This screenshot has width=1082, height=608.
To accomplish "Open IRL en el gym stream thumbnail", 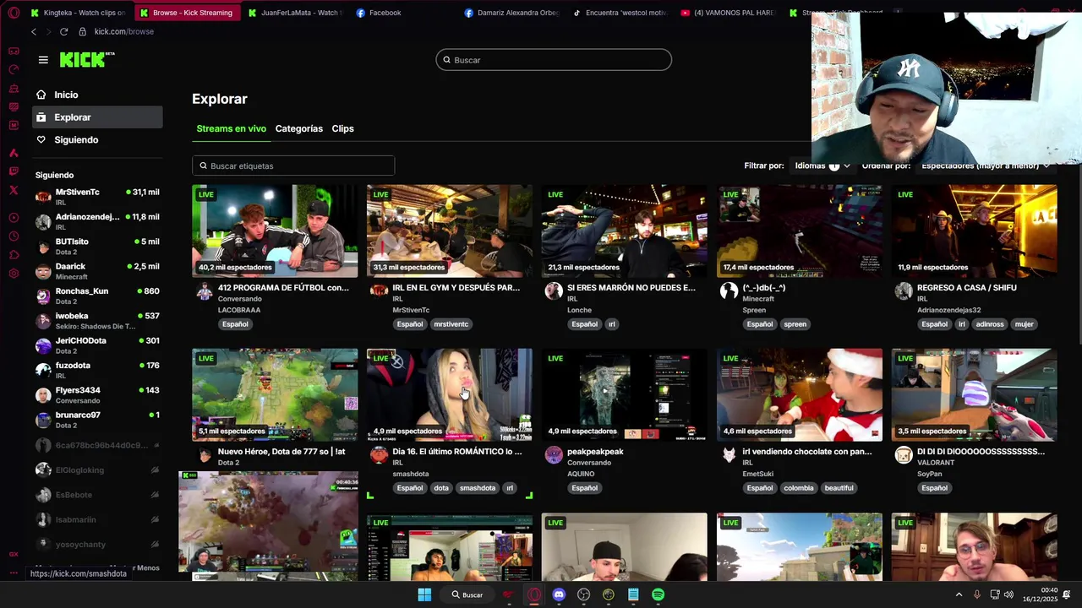I will point(450,231).
